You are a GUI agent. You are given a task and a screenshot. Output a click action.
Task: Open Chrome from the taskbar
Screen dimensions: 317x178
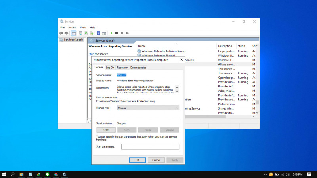[56, 174]
